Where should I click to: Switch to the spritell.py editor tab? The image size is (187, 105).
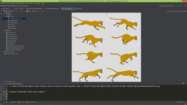point(79,8)
